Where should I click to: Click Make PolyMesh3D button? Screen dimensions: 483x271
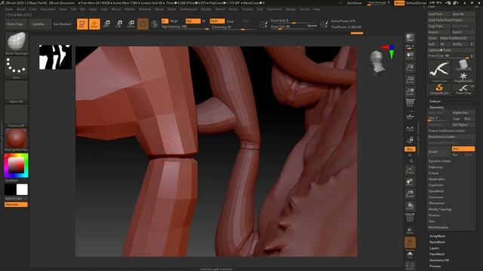click(x=457, y=38)
